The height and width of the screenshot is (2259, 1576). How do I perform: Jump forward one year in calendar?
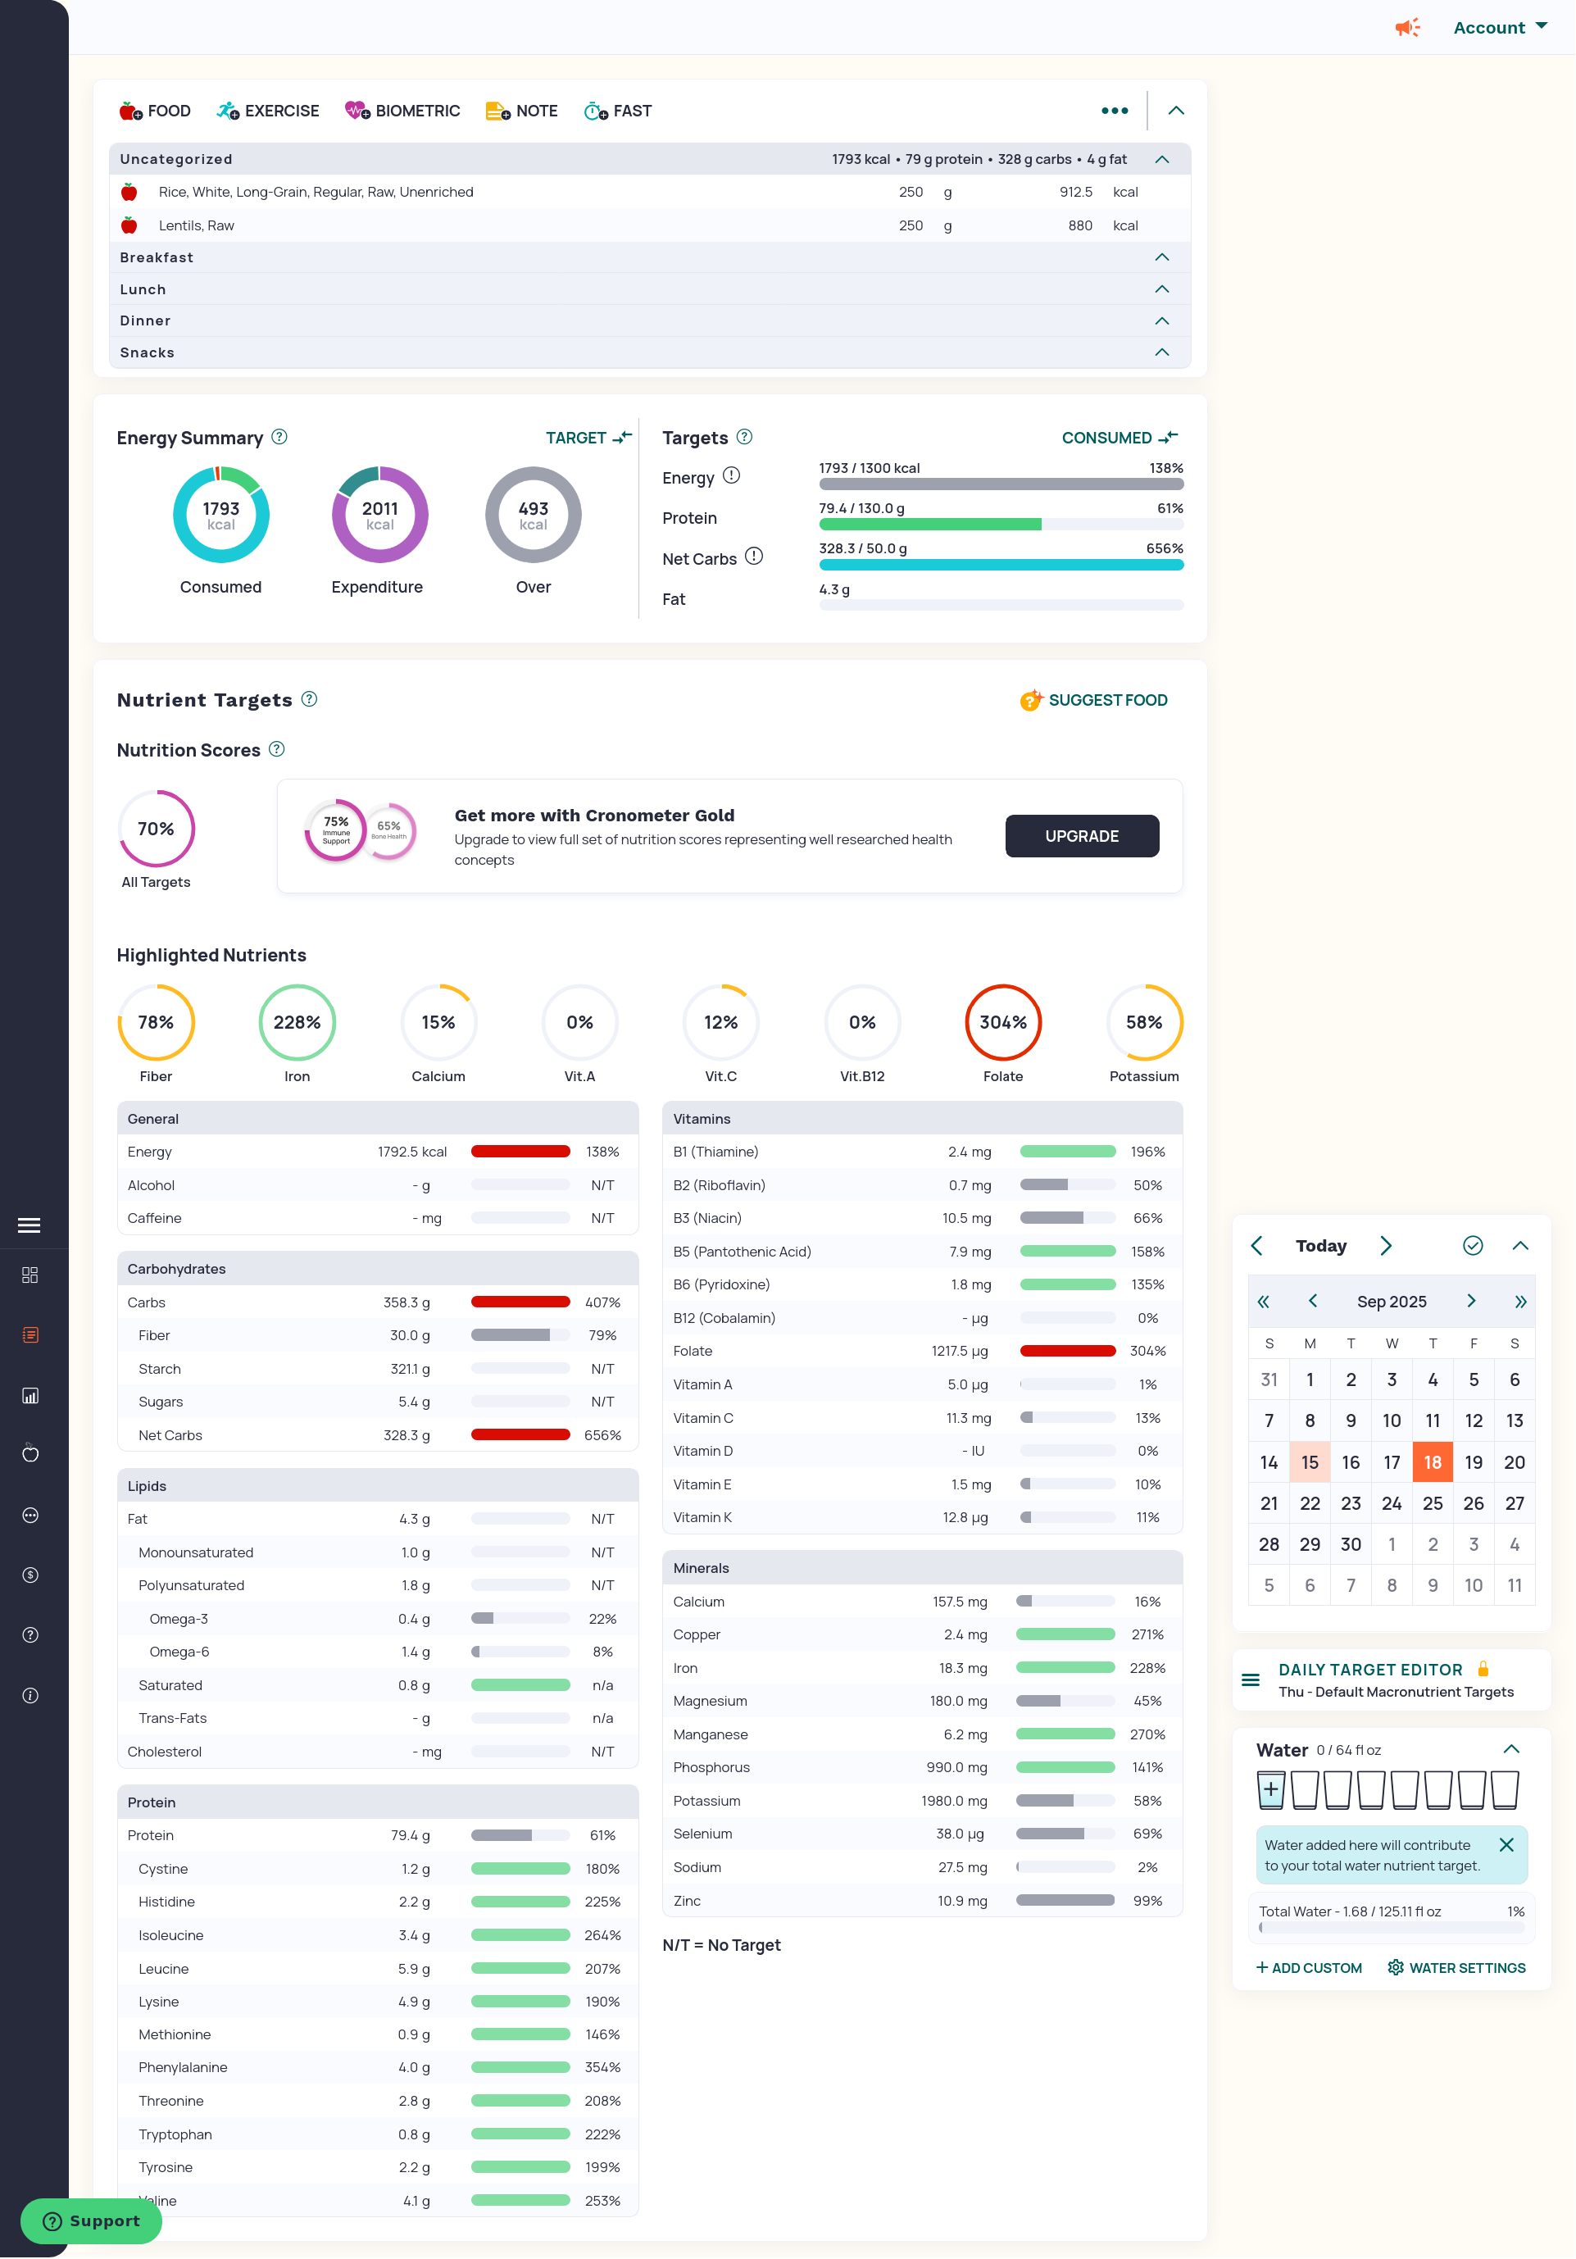tap(1520, 1301)
